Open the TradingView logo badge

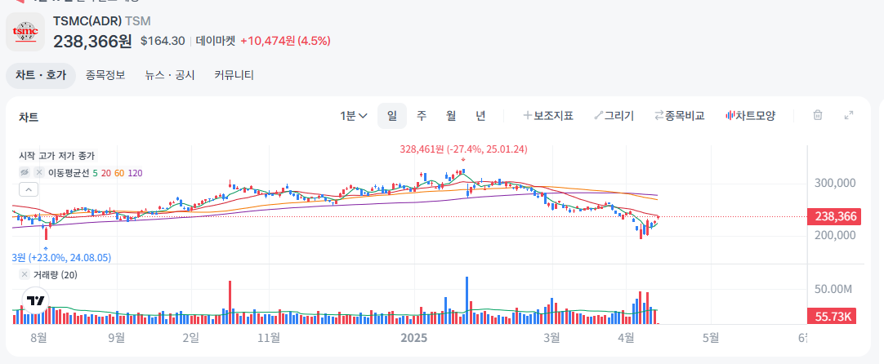pyautogui.click(x=35, y=300)
